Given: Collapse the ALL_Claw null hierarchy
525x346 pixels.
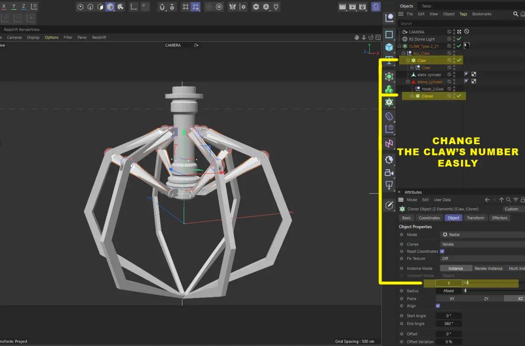Looking at the screenshot, I should [403, 53].
